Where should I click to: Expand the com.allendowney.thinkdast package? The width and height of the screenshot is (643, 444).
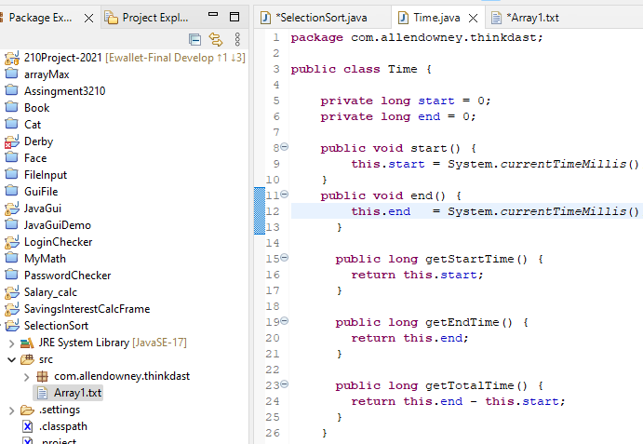(x=27, y=377)
